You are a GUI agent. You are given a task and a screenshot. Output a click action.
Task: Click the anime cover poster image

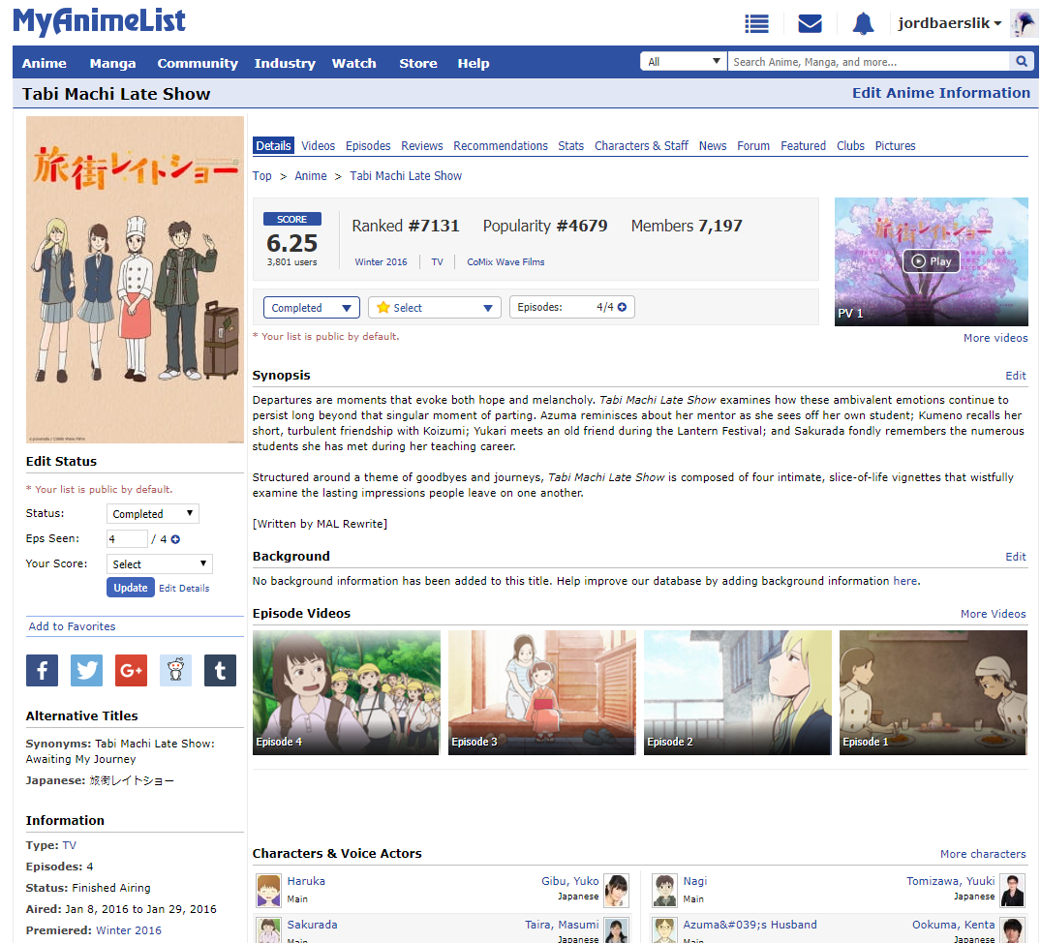coord(135,280)
